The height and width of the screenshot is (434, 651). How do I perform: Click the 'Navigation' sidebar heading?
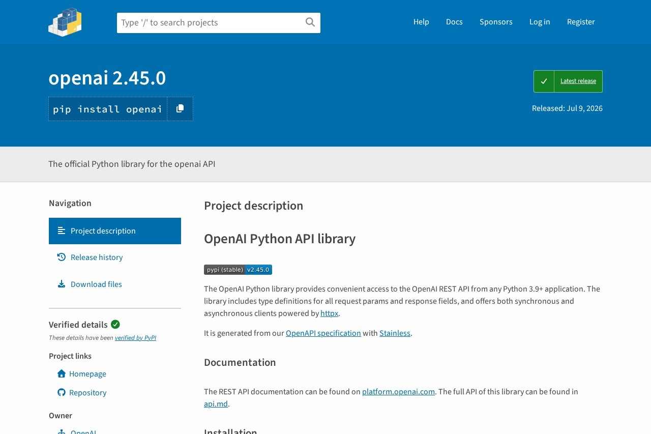[70, 203]
